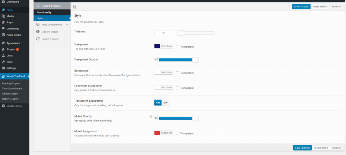
Task: Switch Transparent Background to Off
Action: [165, 103]
